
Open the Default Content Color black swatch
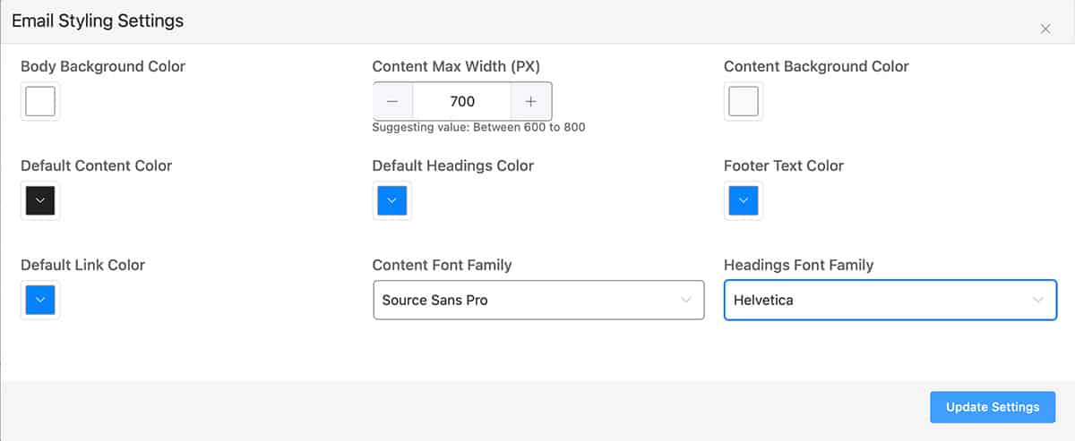click(x=40, y=200)
